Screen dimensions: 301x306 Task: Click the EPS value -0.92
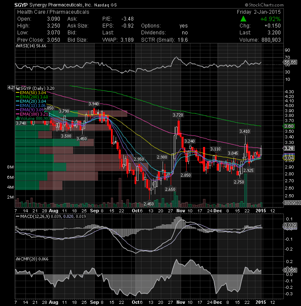[127, 26]
